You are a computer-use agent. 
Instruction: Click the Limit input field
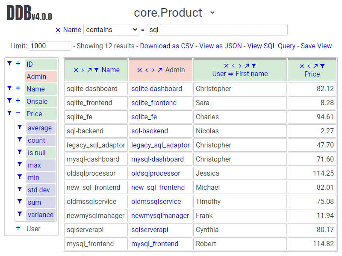(x=50, y=46)
